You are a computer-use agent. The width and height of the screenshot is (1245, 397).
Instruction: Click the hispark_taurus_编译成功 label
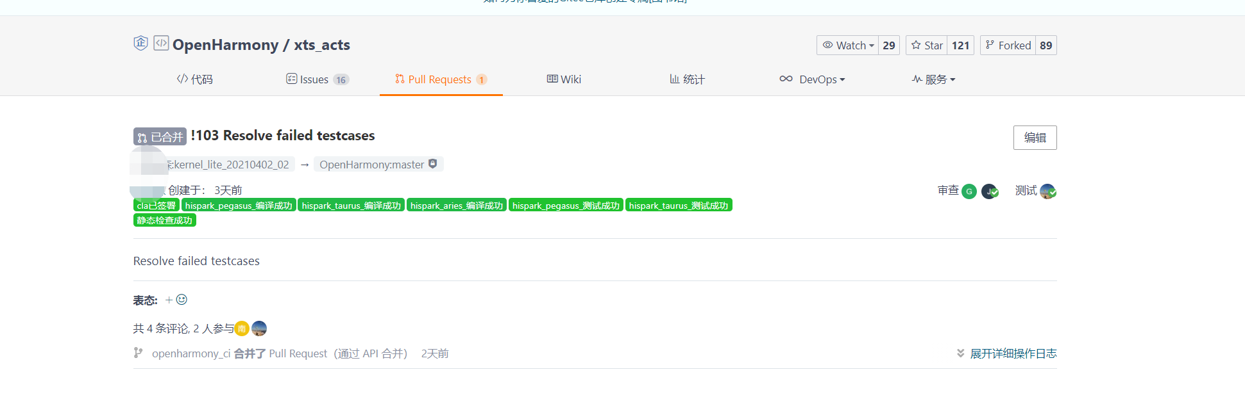click(351, 206)
